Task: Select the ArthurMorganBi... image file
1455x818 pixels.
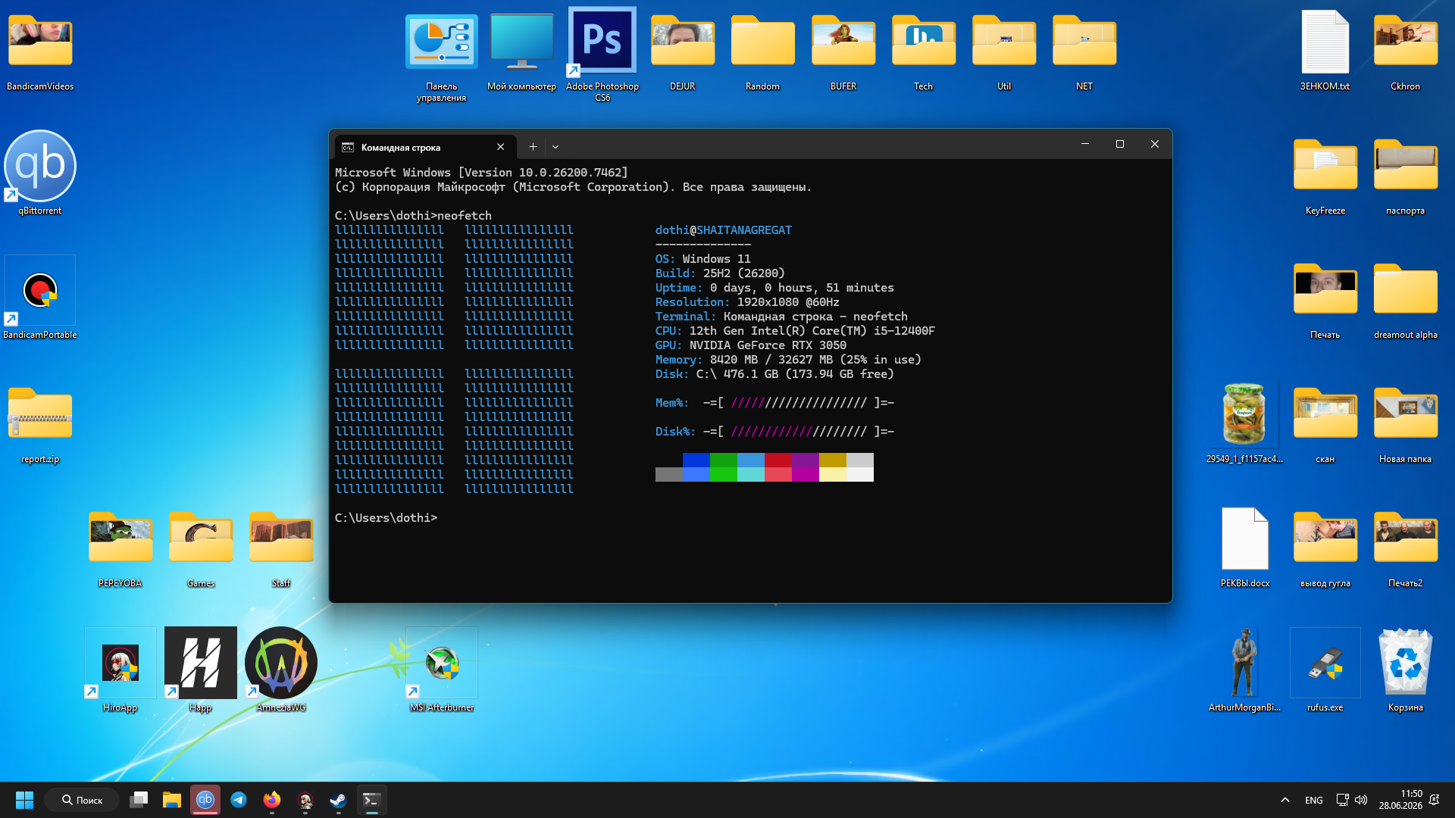Action: [x=1245, y=671]
